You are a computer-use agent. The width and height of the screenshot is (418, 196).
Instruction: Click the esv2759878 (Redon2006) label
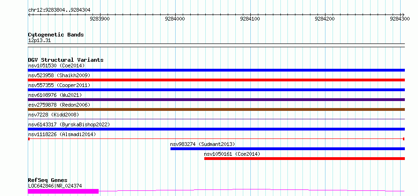coord(59,105)
